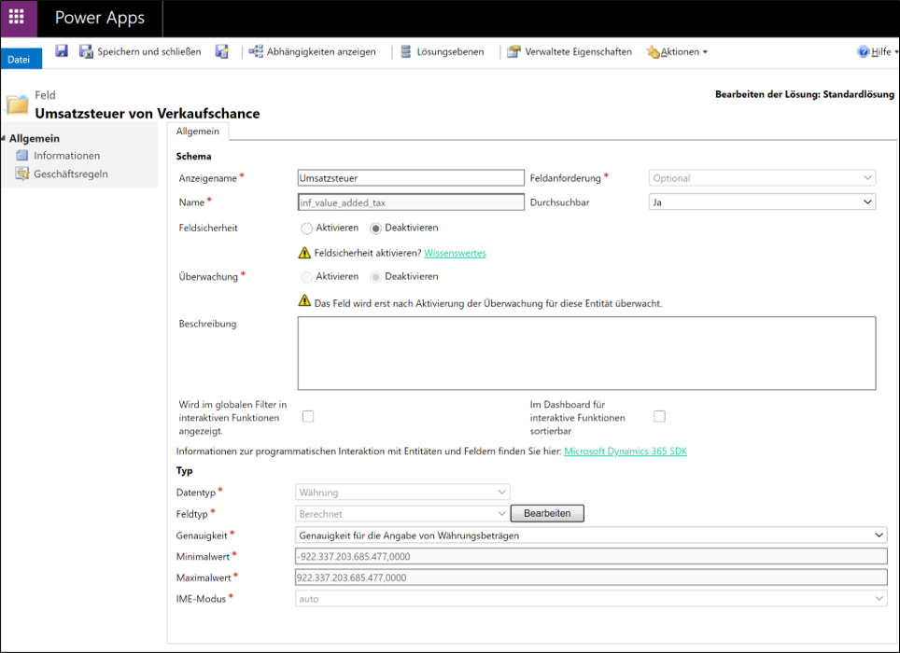This screenshot has width=900, height=653.
Task: Select Feldsicherheit Aktivieren radio button
Action: [x=306, y=229]
